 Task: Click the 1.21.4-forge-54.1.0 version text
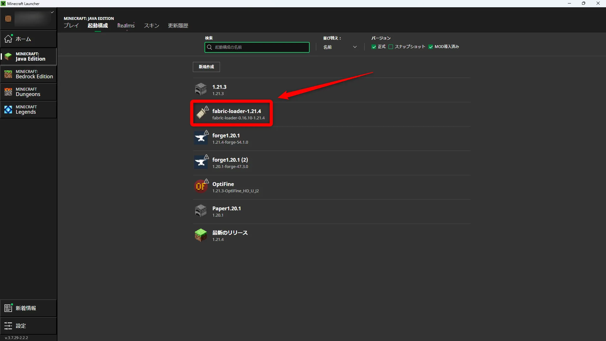click(230, 142)
